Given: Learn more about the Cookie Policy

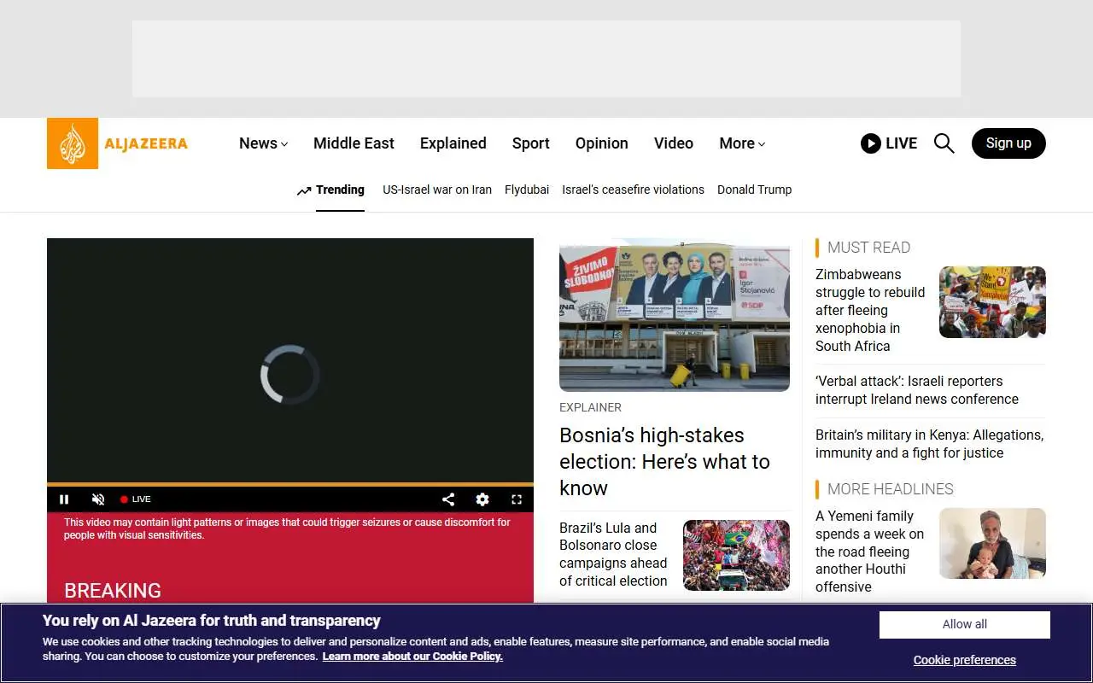Looking at the screenshot, I should (412, 657).
